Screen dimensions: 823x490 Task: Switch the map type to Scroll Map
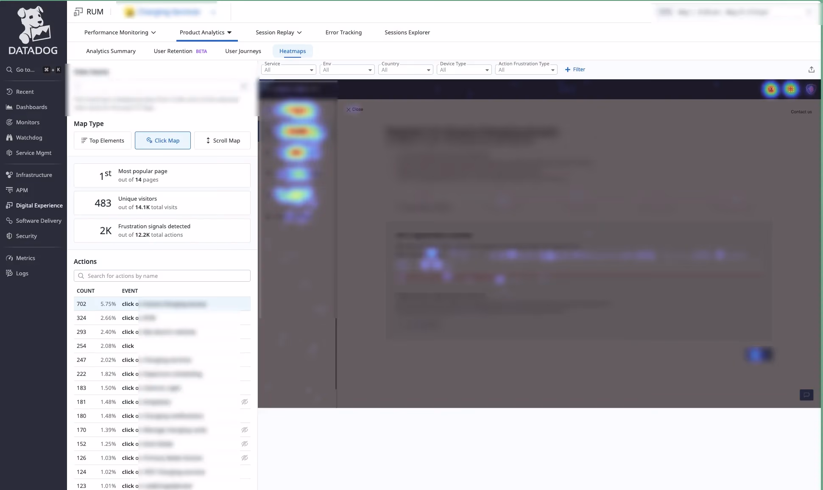(222, 140)
